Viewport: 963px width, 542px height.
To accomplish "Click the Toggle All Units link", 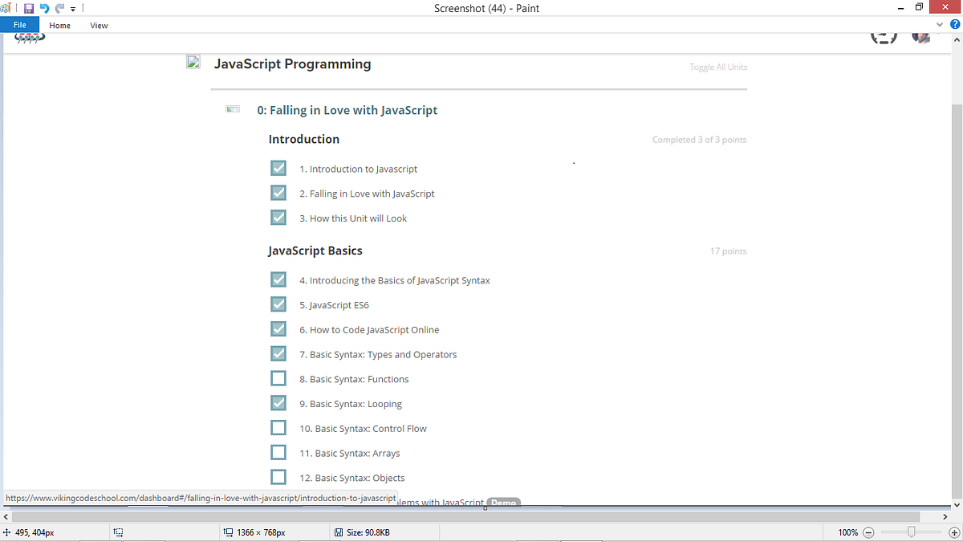I will pyautogui.click(x=718, y=67).
